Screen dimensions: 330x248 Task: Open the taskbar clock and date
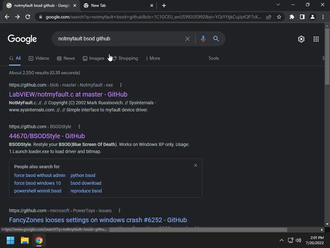(x=315, y=240)
